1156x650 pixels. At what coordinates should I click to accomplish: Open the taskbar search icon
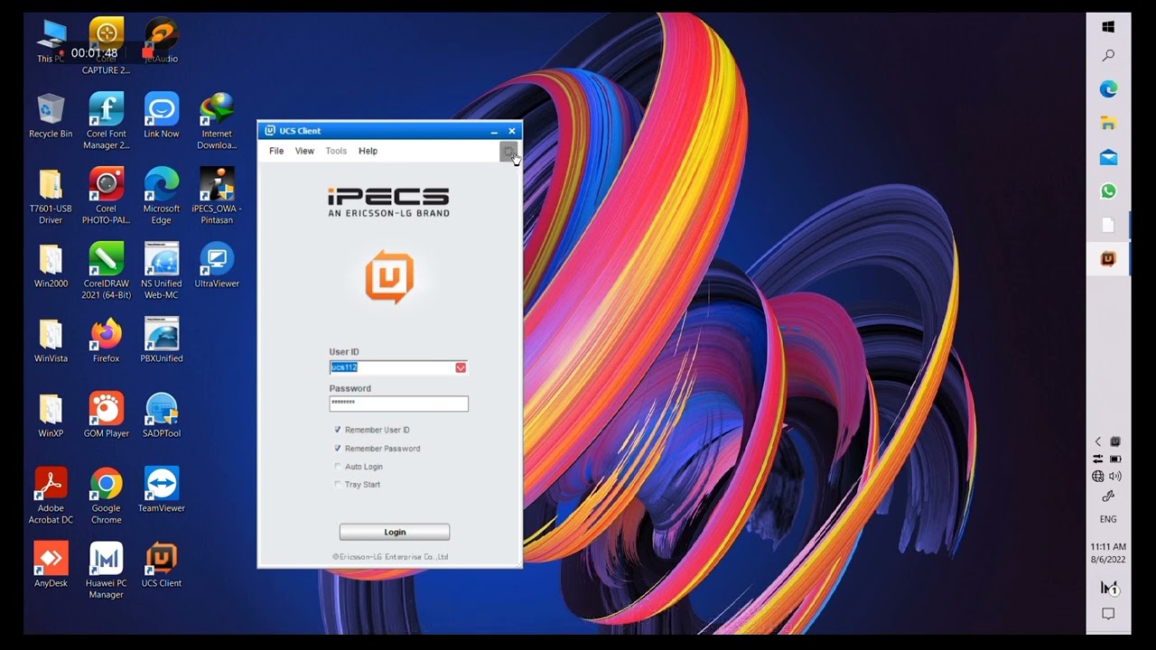coord(1108,56)
